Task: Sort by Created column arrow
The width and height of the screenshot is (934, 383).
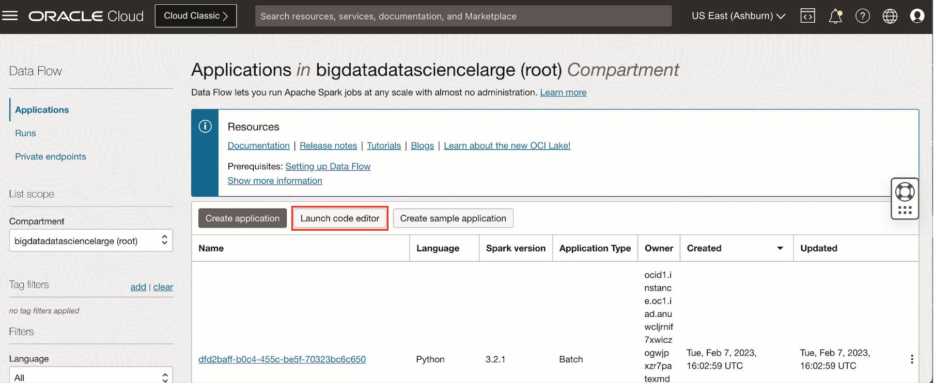Action: (780, 248)
